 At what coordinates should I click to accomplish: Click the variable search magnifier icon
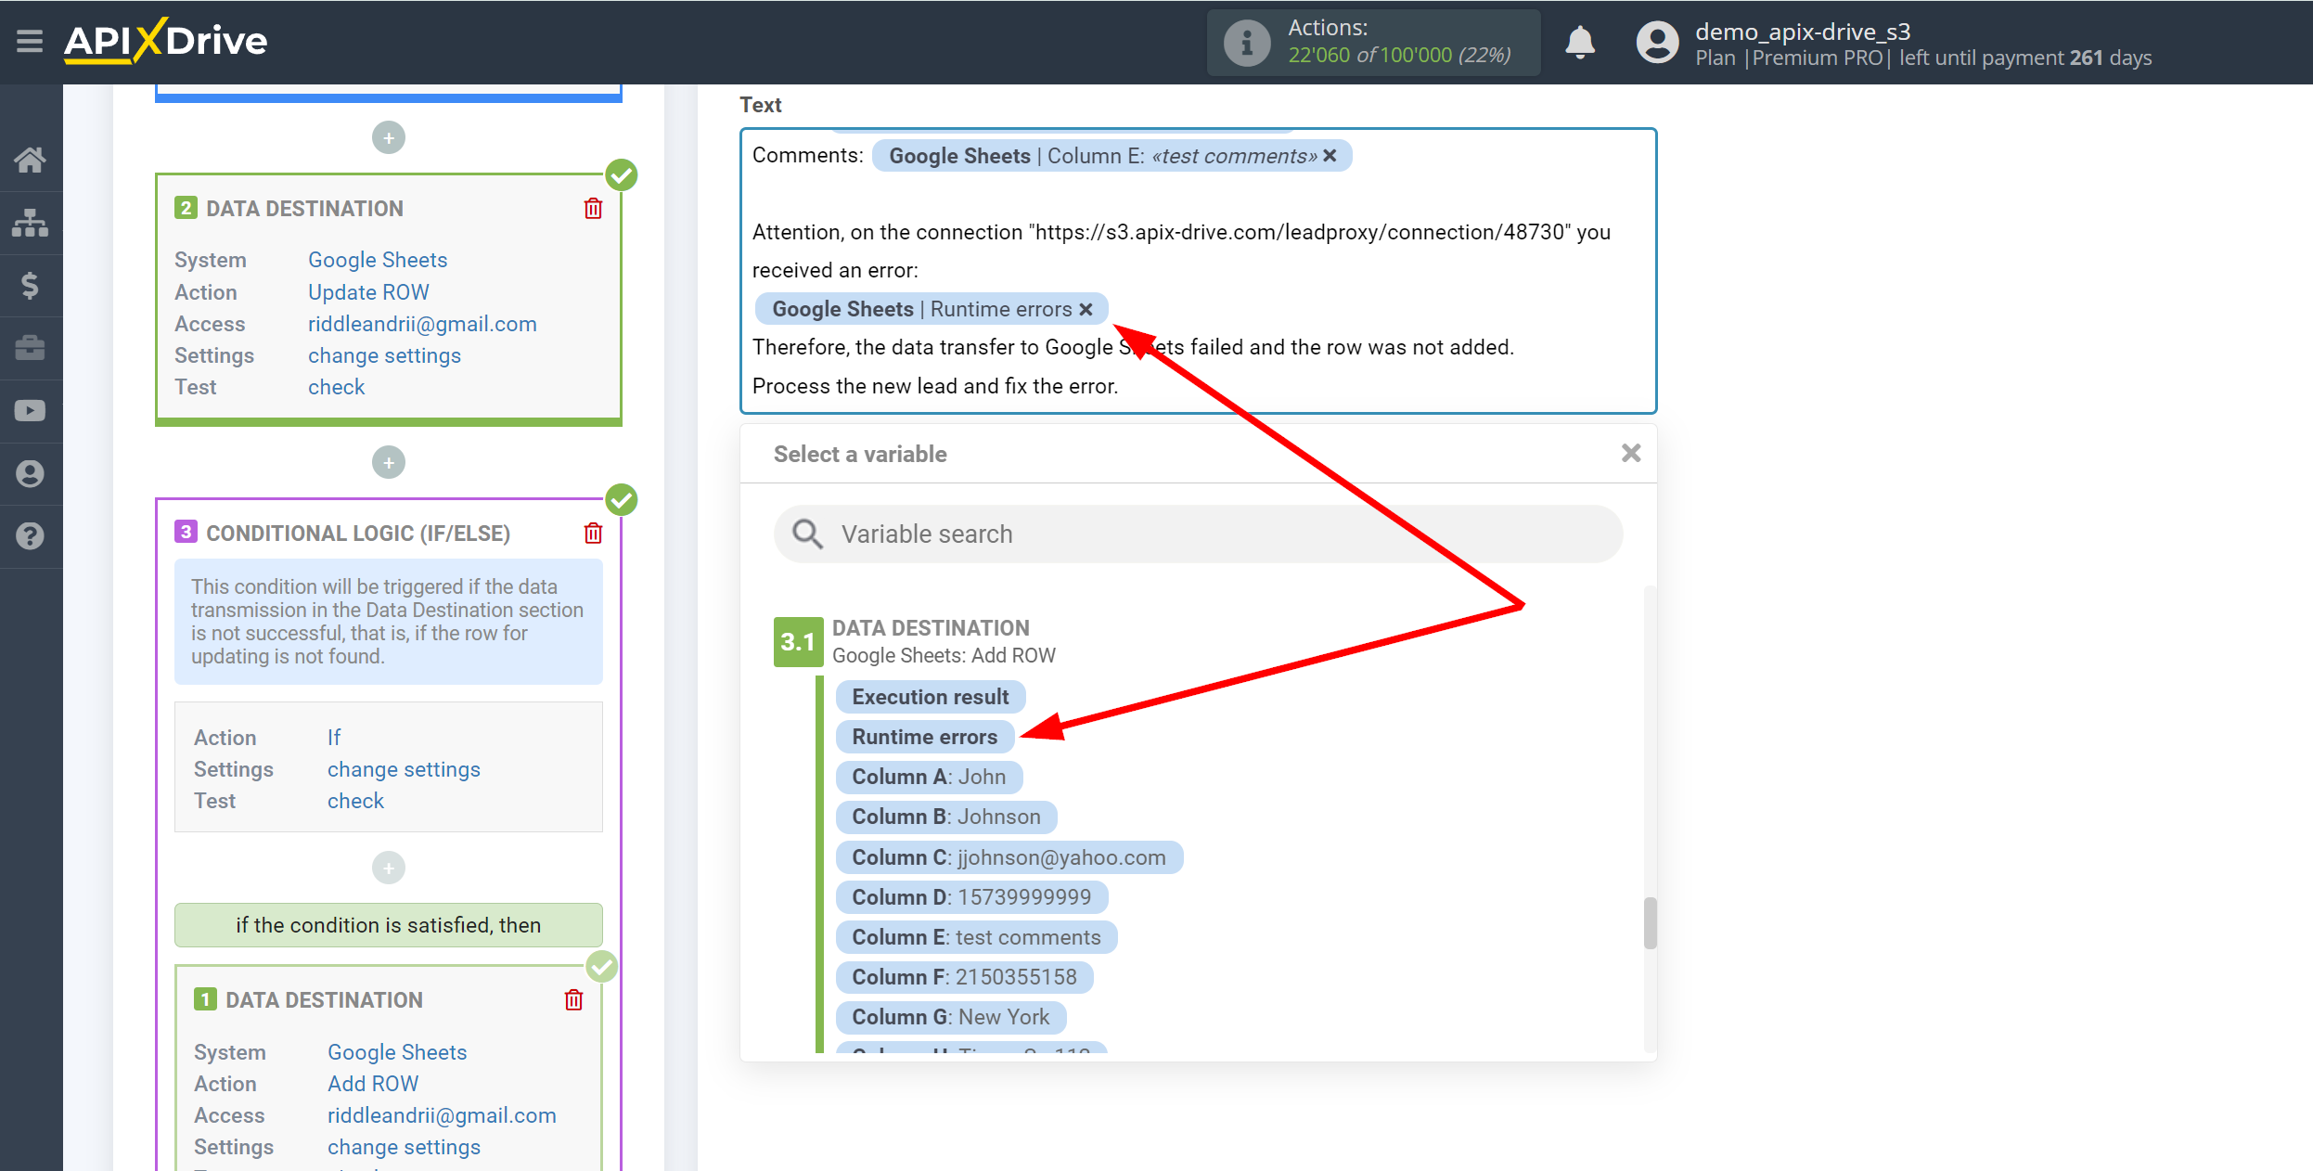(x=807, y=534)
